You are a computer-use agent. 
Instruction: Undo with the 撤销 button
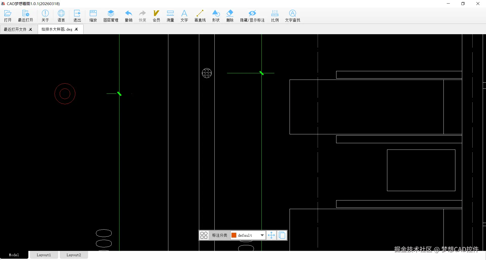coord(129,16)
